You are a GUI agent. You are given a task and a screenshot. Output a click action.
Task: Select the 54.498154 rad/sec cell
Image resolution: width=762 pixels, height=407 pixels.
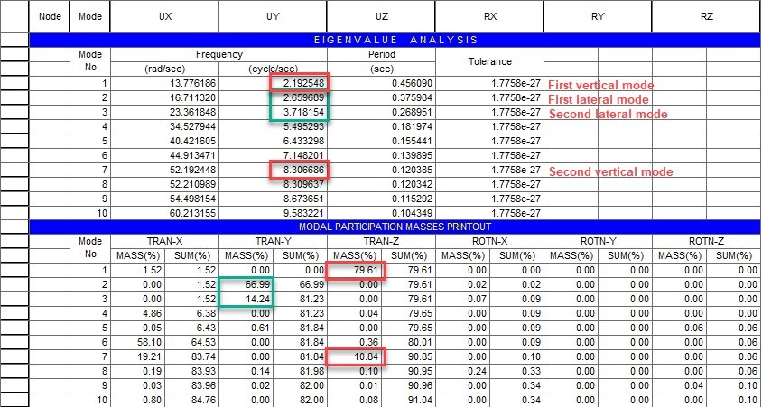point(164,199)
